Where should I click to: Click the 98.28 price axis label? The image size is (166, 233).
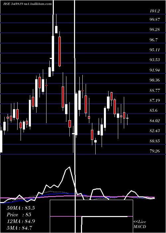[155, 30]
